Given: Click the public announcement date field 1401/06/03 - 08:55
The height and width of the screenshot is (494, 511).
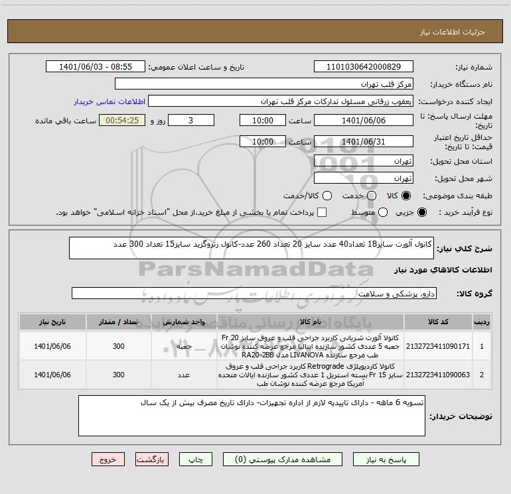Looking at the screenshot, I should 96,67.
